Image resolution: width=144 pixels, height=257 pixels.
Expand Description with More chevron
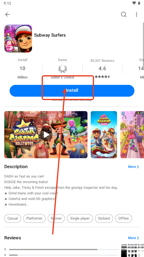pos(134,167)
